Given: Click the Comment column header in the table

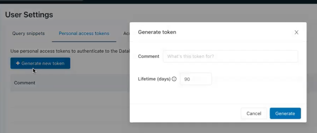Looking at the screenshot, I should coord(25,83).
